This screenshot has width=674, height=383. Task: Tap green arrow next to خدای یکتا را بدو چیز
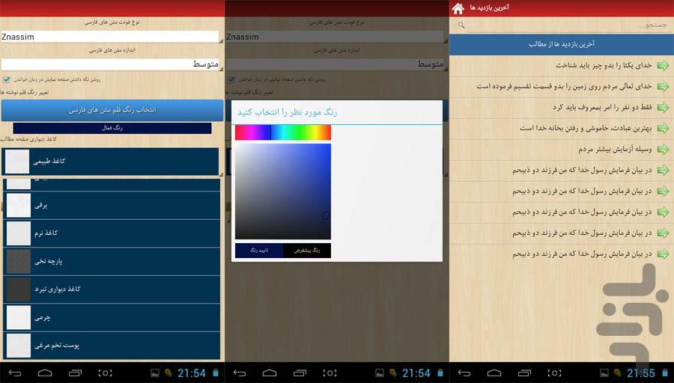point(662,65)
